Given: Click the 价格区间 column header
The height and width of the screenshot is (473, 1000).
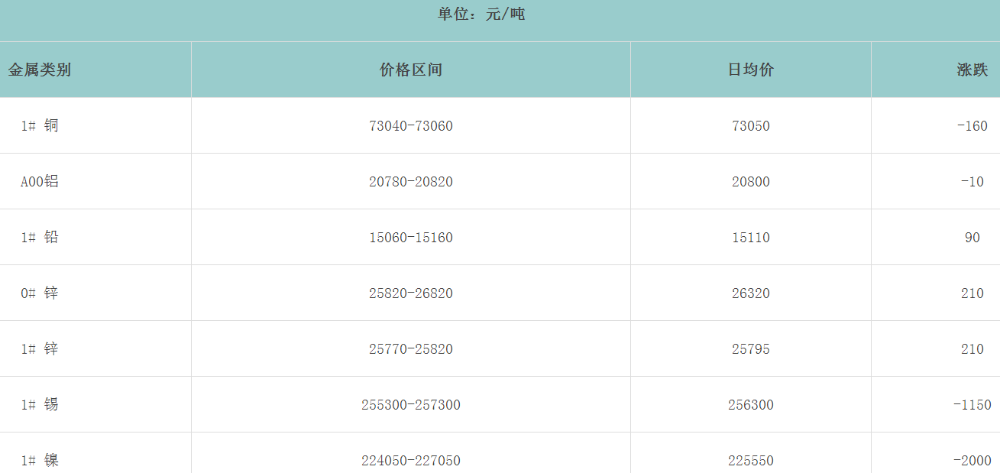Looking at the screenshot, I should point(411,70).
